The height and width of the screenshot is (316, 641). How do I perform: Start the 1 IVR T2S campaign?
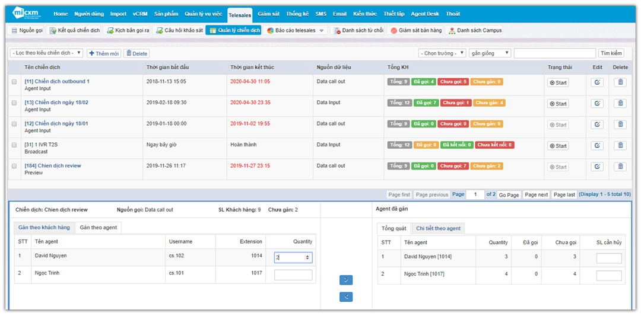pos(558,146)
